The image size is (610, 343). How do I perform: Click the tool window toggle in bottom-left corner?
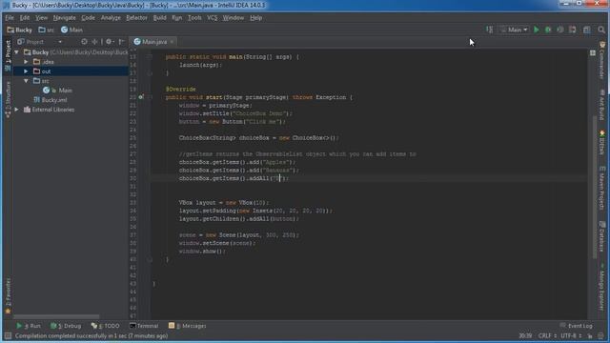[x=8, y=335]
